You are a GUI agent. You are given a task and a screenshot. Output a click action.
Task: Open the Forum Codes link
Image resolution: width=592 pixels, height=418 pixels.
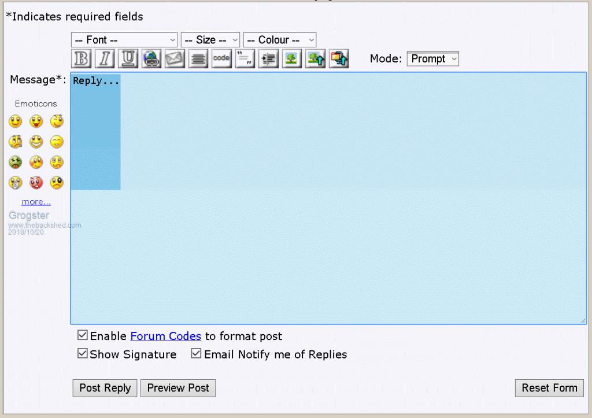[x=165, y=336]
